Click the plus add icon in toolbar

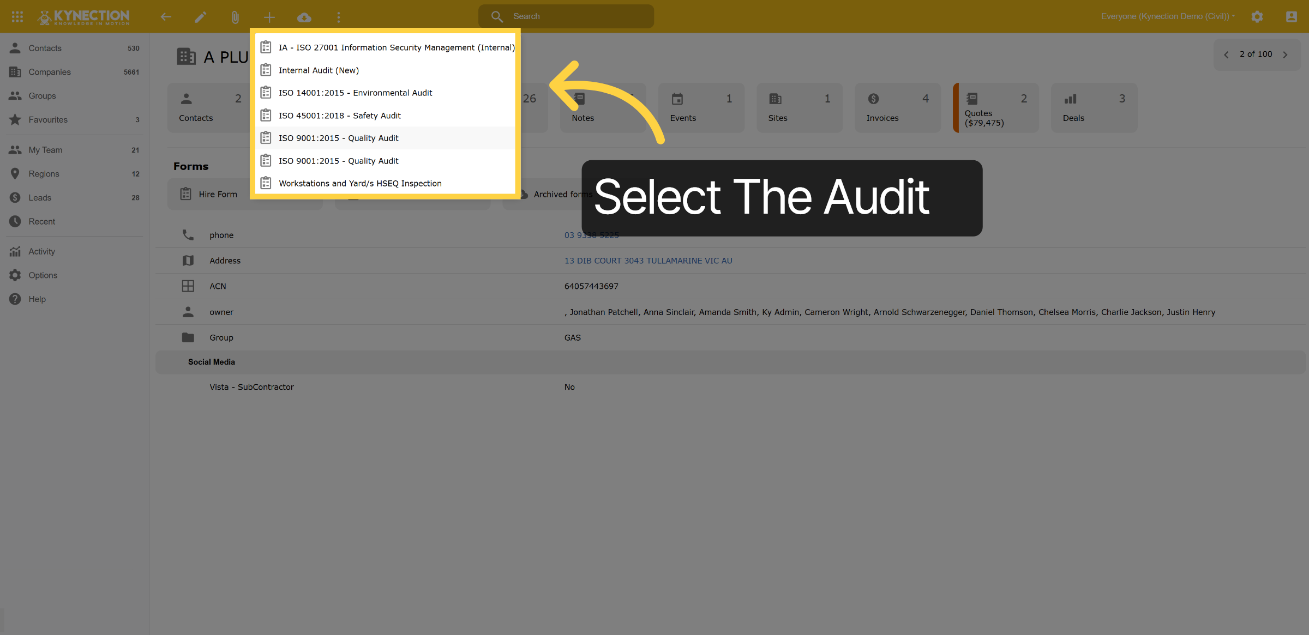tap(269, 17)
